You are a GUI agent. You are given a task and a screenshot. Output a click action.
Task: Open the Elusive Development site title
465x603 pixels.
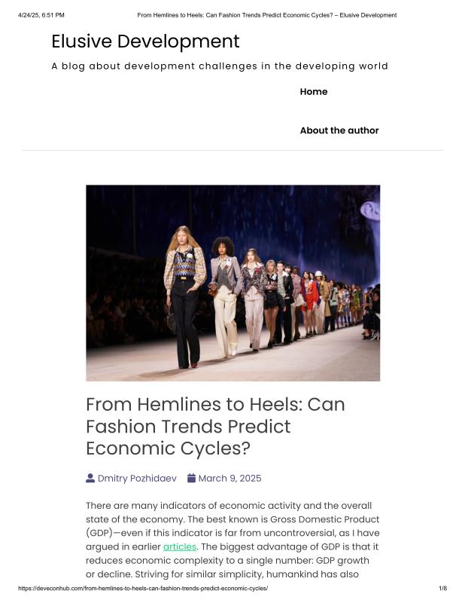pos(145,41)
